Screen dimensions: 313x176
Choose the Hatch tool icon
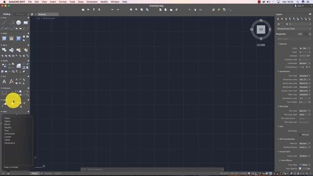click(4, 38)
